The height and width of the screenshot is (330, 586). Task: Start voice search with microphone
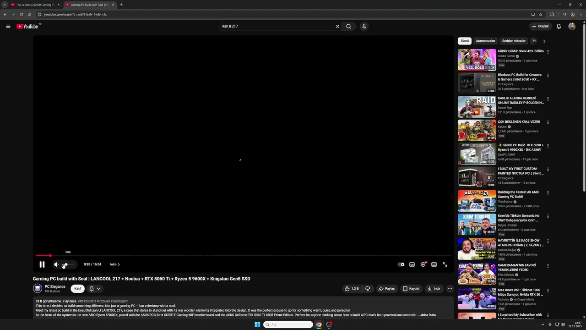pos(364,26)
